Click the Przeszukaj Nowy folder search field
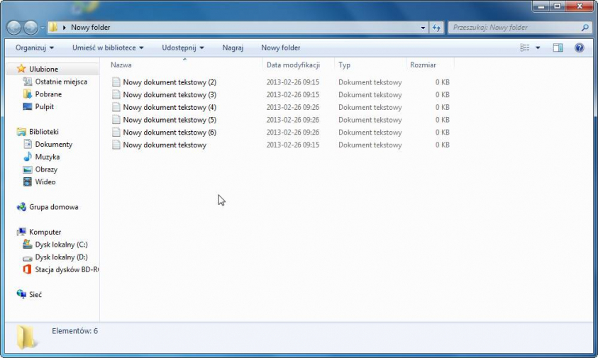 [514, 28]
